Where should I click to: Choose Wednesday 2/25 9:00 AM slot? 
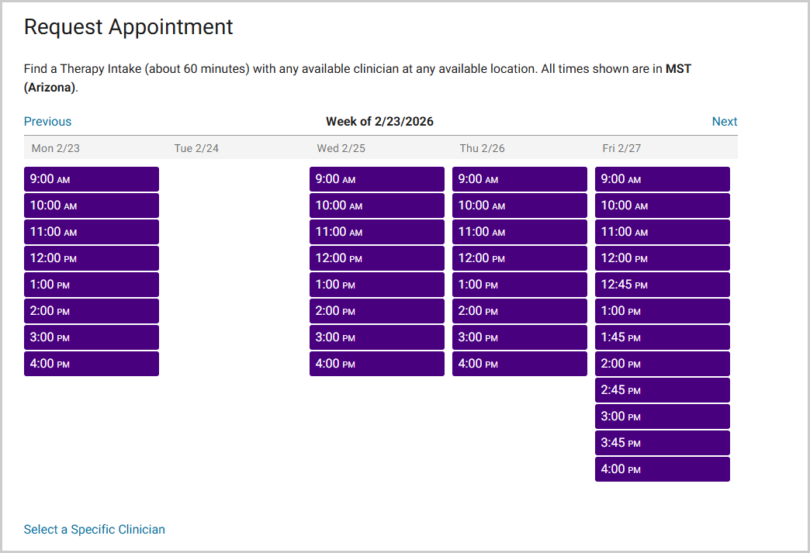point(377,179)
